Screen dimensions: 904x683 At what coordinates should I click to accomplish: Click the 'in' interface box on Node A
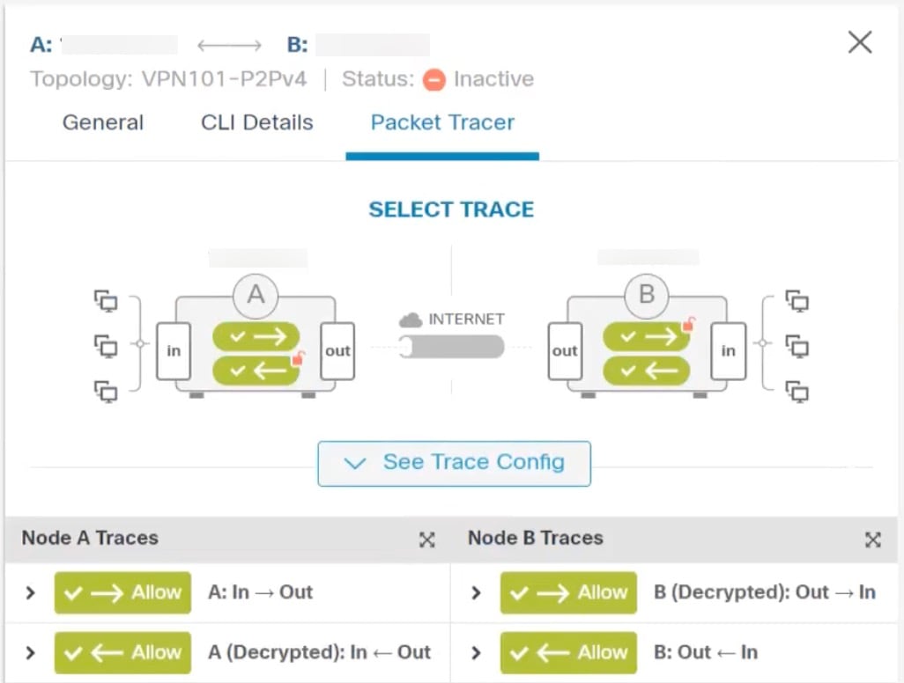coord(174,350)
